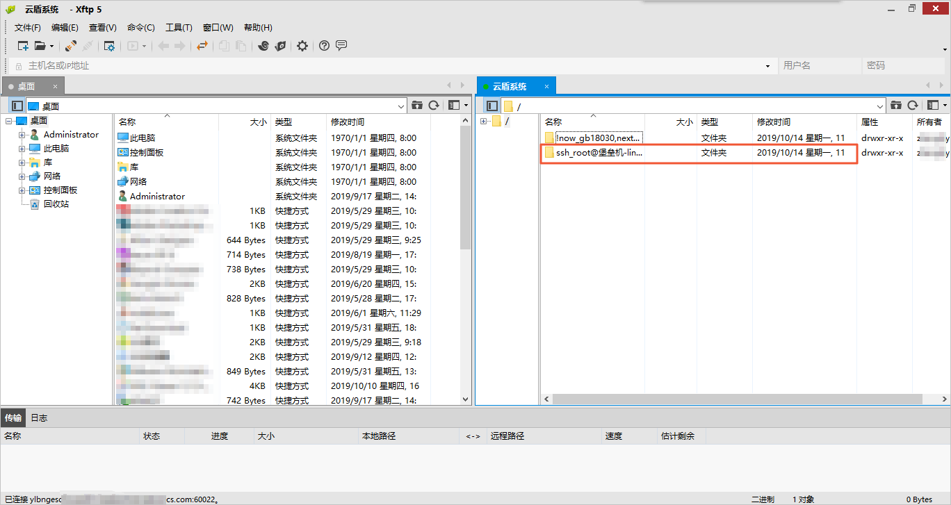Click the toolbar Copy icon
This screenshot has height=505, width=951.
click(x=224, y=46)
